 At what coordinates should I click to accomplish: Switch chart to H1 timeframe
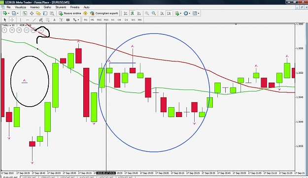pyautogui.click(x=113, y=20)
